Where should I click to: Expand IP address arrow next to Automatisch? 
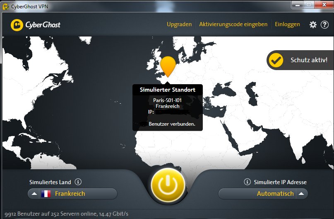point(301,194)
